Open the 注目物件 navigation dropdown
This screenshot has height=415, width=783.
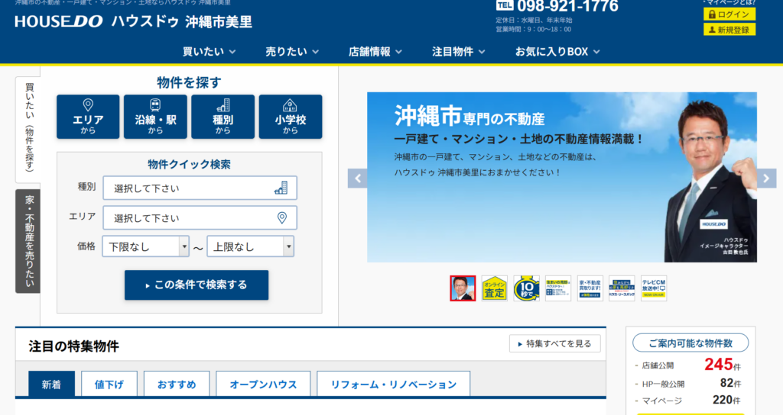(459, 51)
